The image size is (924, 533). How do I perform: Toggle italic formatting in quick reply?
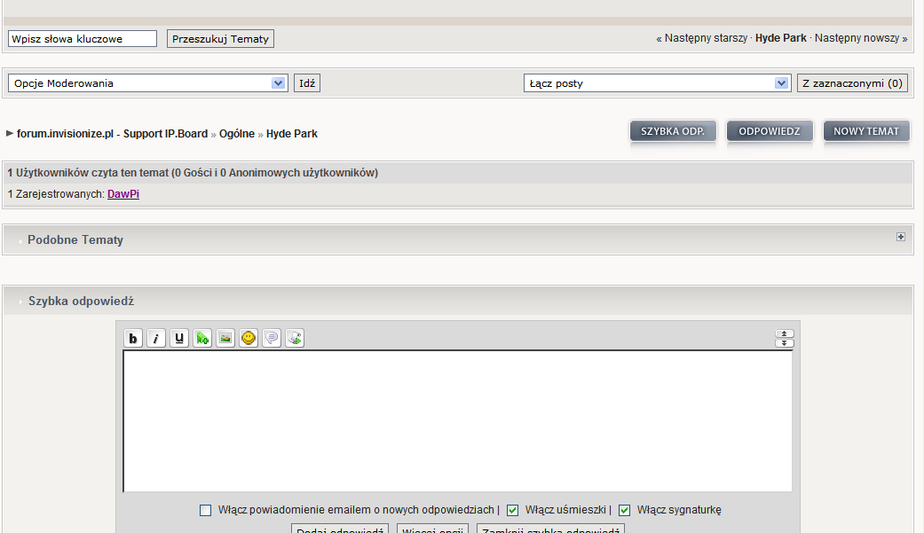coord(156,338)
